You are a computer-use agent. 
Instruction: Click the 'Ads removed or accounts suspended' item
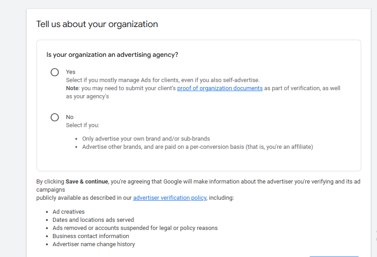pyautogui.click(x=135, y=228)
